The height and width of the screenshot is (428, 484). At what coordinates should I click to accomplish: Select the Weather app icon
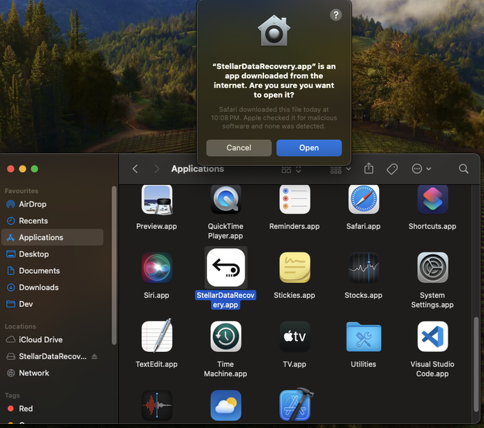coord(225,405)
